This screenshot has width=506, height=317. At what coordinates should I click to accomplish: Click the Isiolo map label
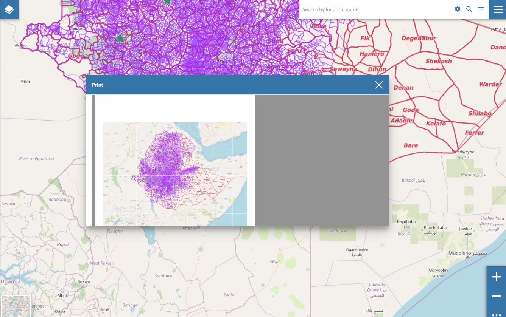tap(229, 295)
